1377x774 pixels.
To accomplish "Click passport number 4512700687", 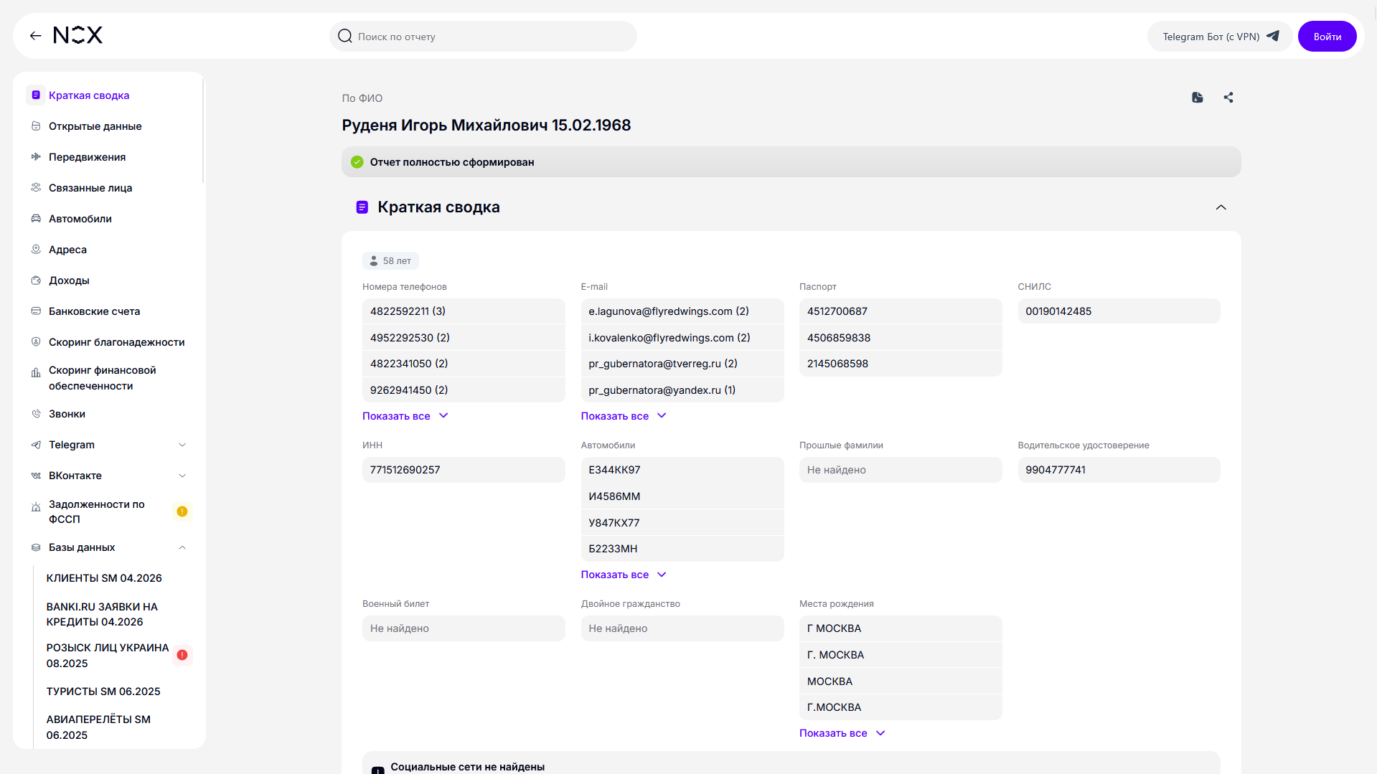I will coord(901,311).
